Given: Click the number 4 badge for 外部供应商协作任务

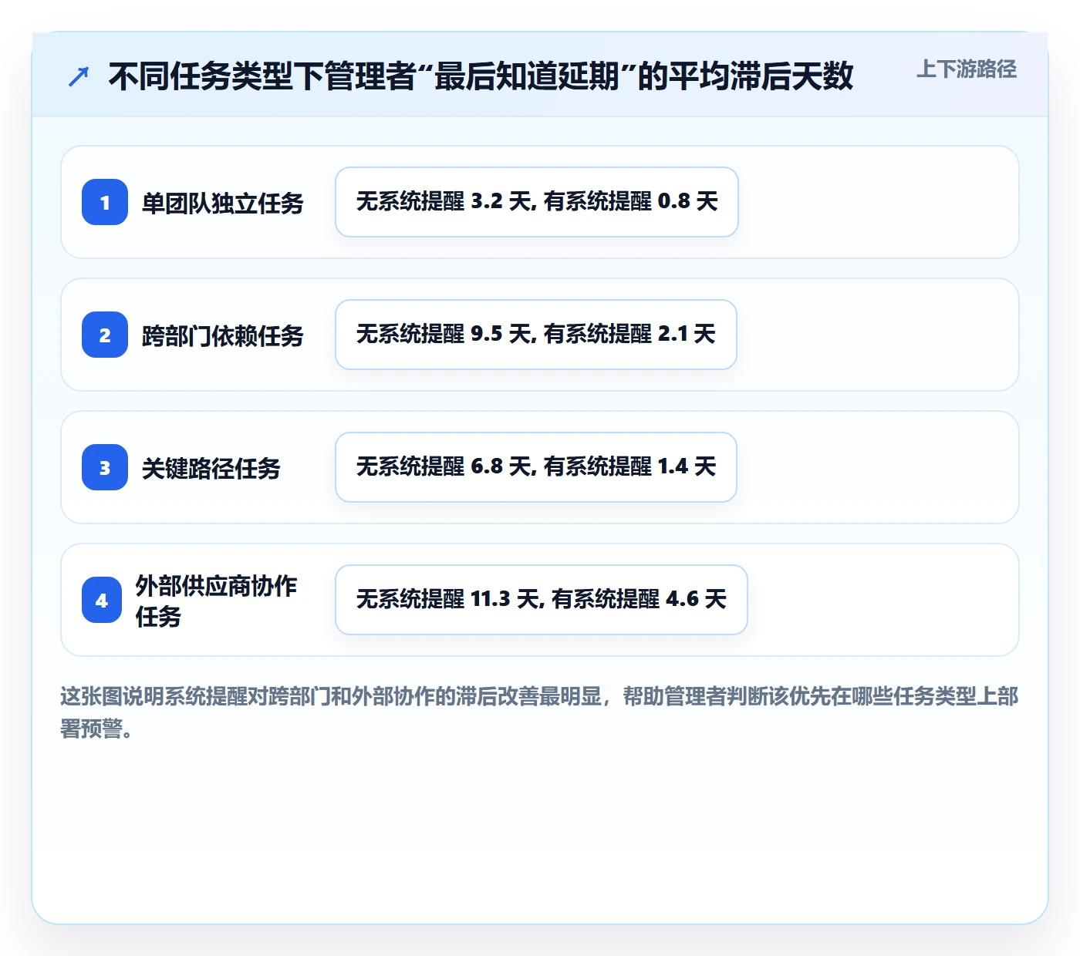Looking at the screenshot, I should [102, 600].
